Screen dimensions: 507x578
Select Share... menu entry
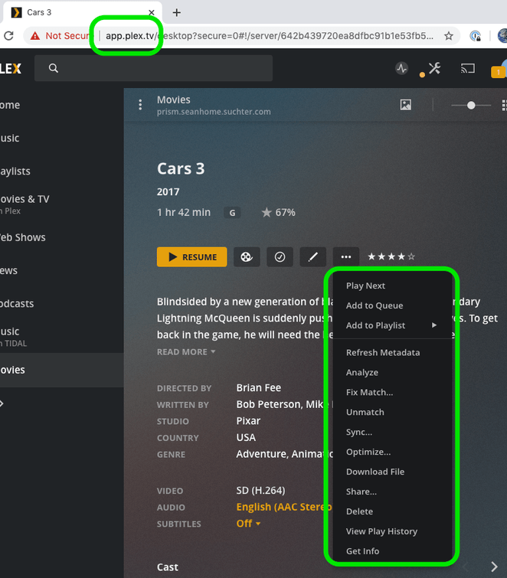point(392,491)
